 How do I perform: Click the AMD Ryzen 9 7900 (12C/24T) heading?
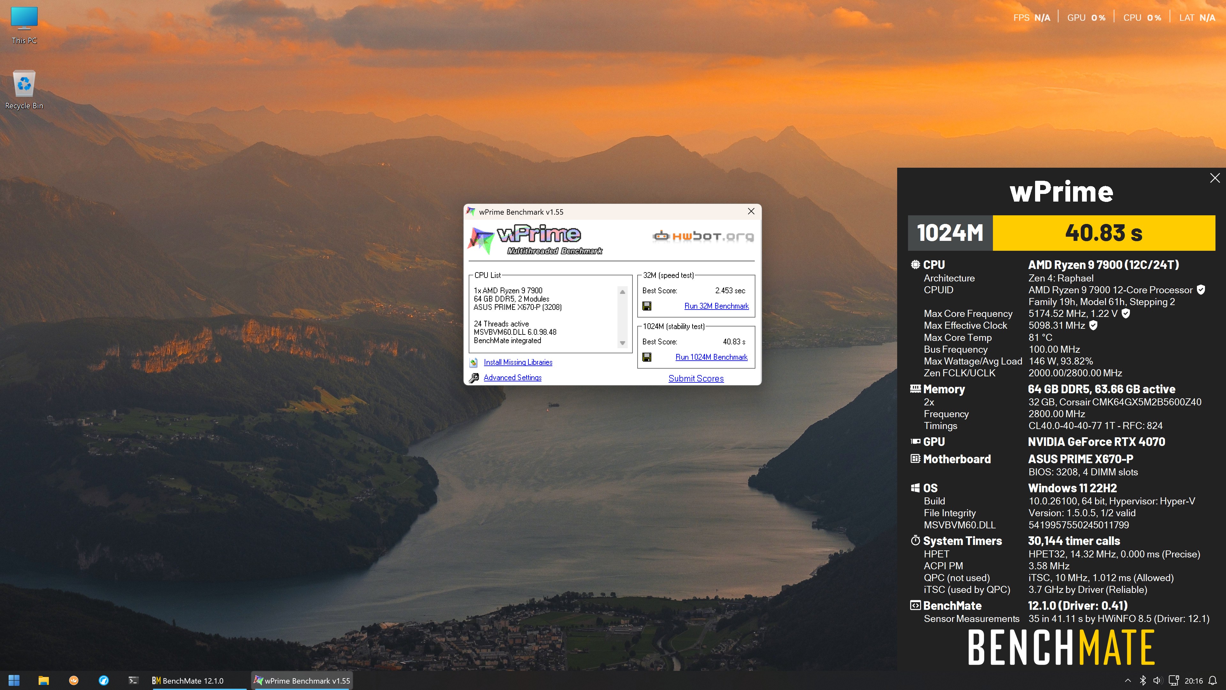pos(1103,265)
